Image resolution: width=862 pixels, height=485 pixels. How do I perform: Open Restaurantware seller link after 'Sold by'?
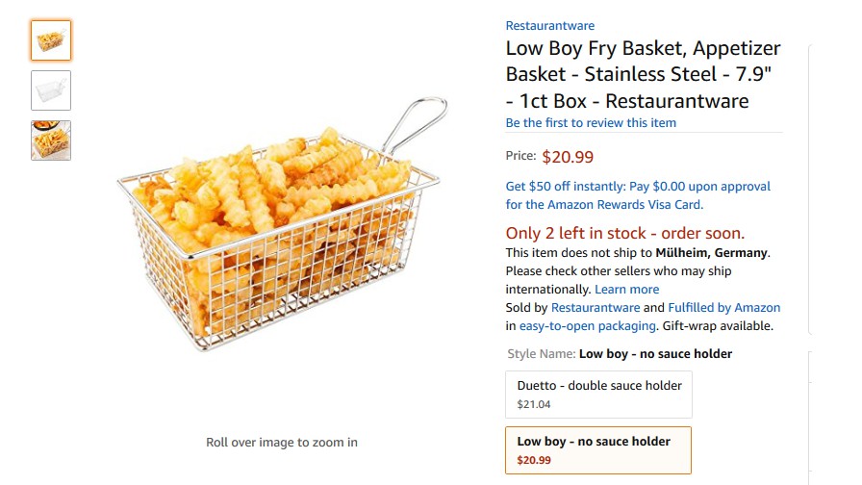click(x=595, y=308)
